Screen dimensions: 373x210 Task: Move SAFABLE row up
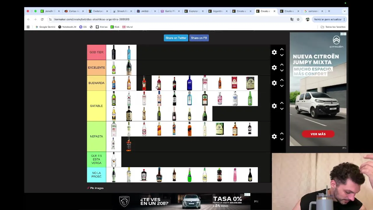[x=282, y=103]
